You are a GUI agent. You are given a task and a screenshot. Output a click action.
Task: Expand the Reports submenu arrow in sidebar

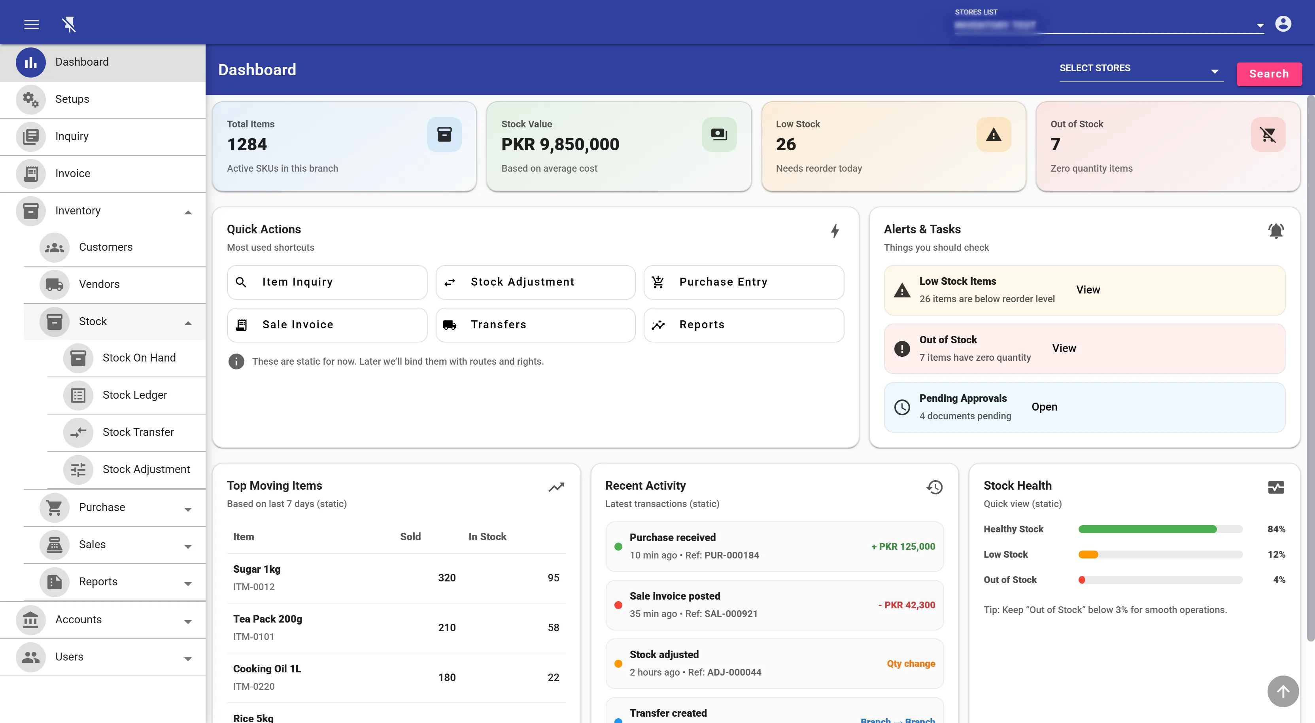click(x=188, y=584)
